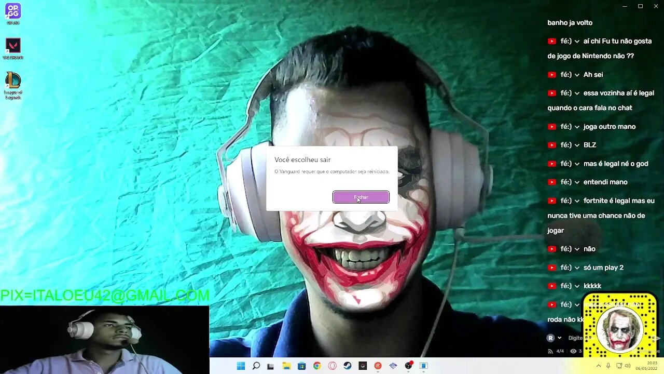Open the OP.GG desktop shortcut
This screenshot has height=374, width=664.
[13, 14]
